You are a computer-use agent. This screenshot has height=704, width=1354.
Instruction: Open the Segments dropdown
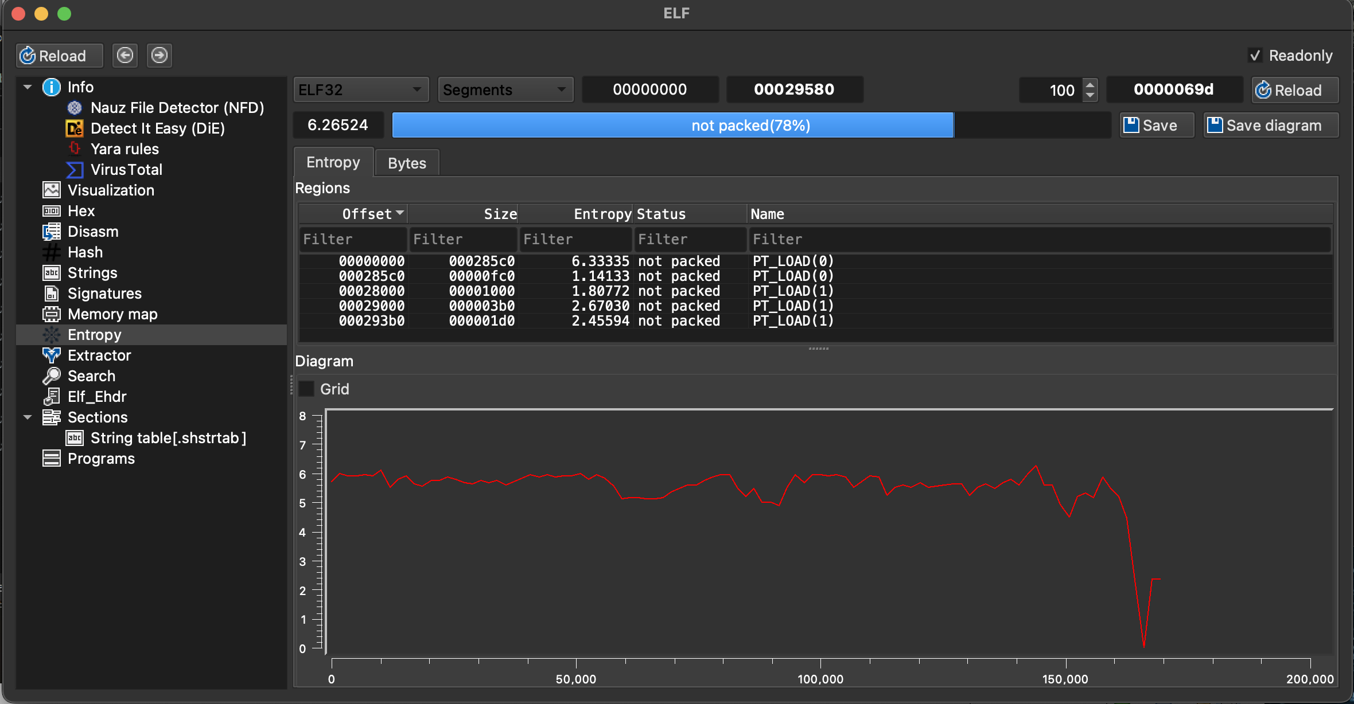pyautogui.click(x=505, y=90)
